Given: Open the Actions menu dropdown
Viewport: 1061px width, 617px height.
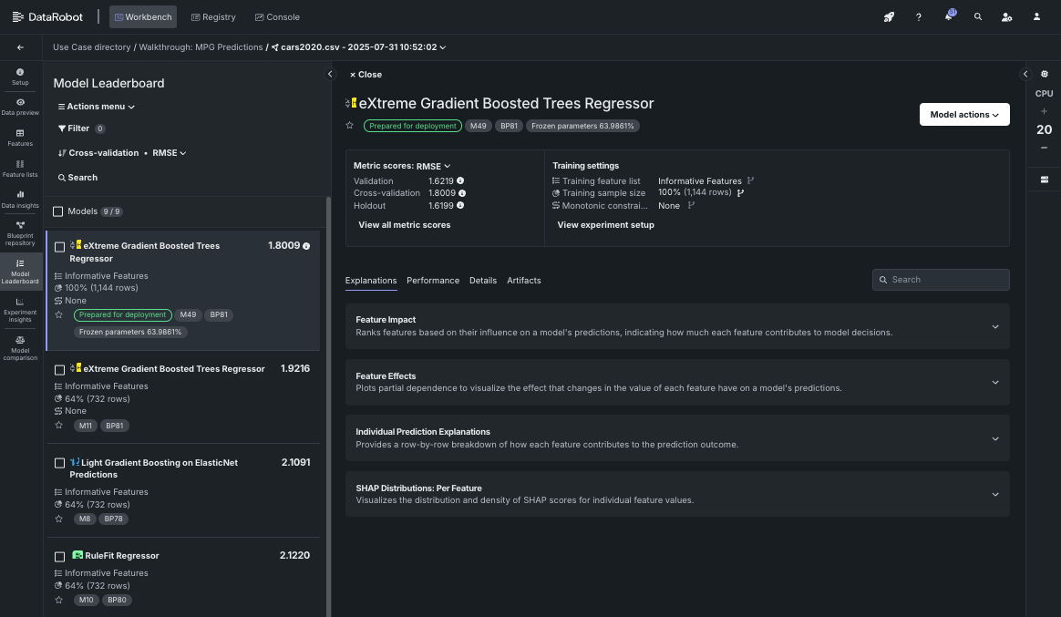Looking at the screenshot, I should pyautogui.click(x=97, y=107).
